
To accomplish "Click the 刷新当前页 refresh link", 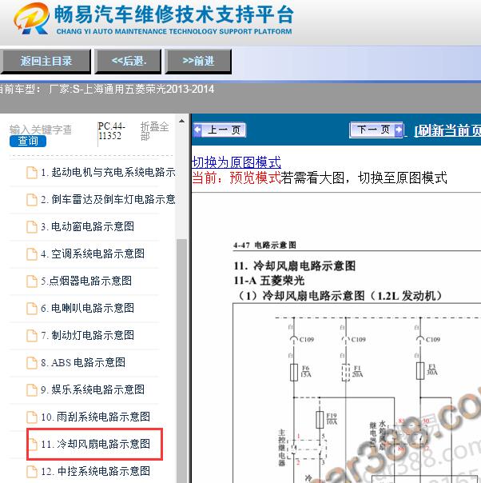I will [447, 131].
